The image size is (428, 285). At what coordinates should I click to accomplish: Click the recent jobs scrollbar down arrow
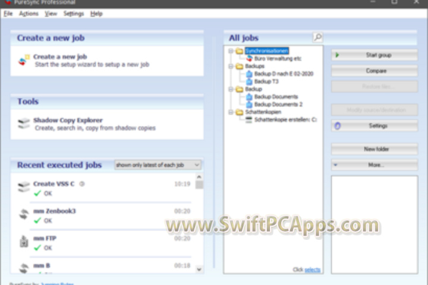199,270
